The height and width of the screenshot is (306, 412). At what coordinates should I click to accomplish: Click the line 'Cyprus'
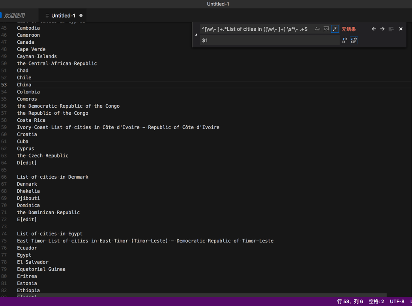point(26,148)
